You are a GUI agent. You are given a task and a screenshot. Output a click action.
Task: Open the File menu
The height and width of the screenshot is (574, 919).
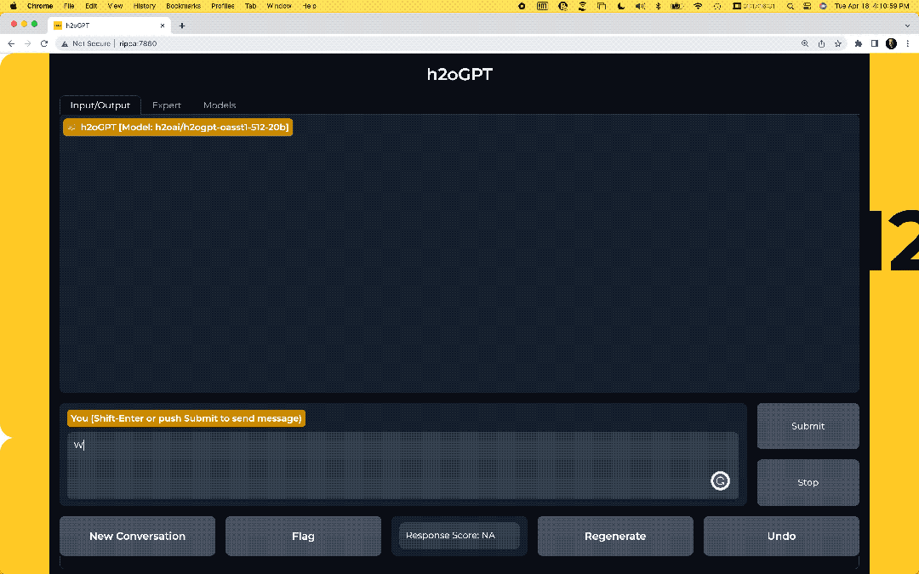click(69, 6)
